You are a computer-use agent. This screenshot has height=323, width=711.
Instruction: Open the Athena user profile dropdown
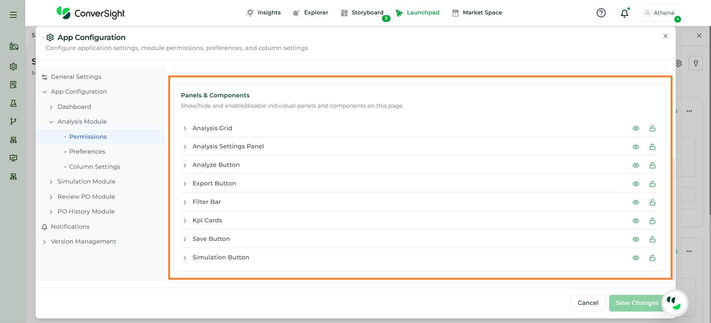(659, 13)
